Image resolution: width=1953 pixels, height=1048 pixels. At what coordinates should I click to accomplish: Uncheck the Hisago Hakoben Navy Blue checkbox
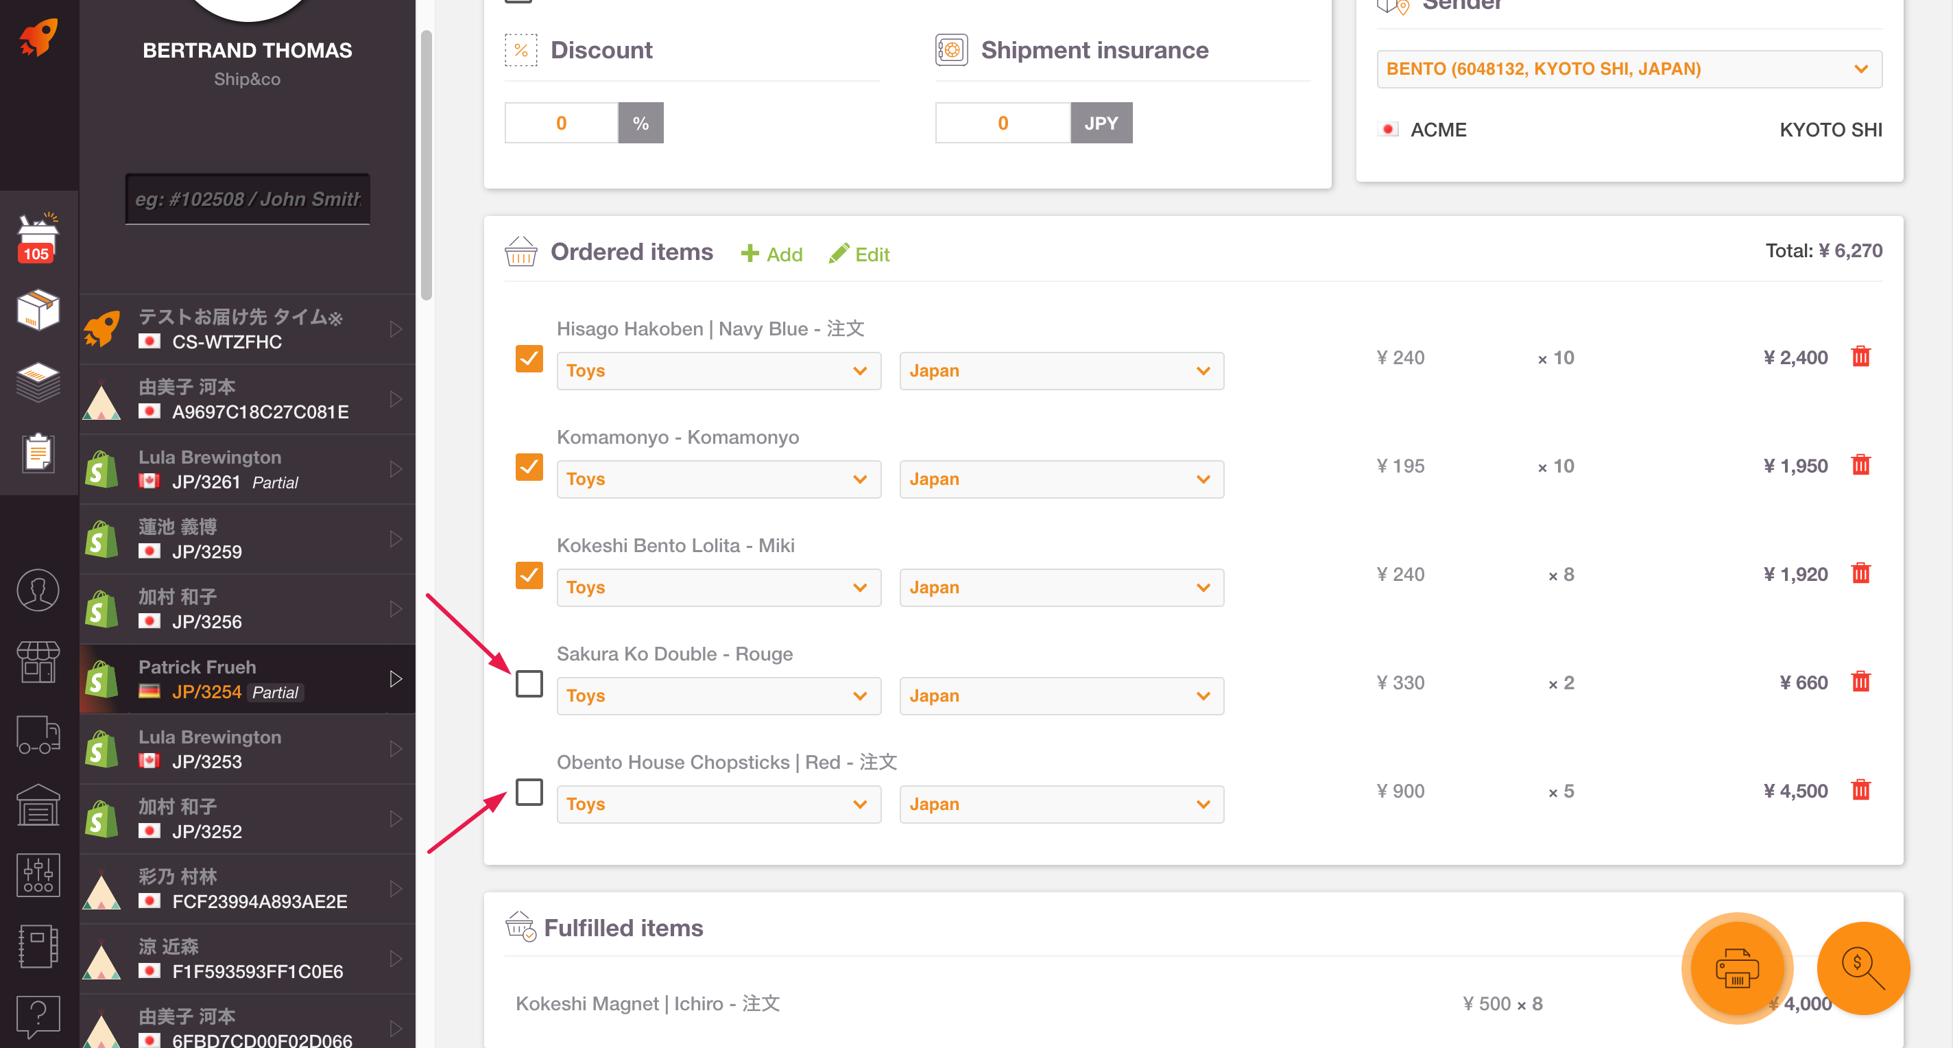pyautogui.click(x=529, y=358)
